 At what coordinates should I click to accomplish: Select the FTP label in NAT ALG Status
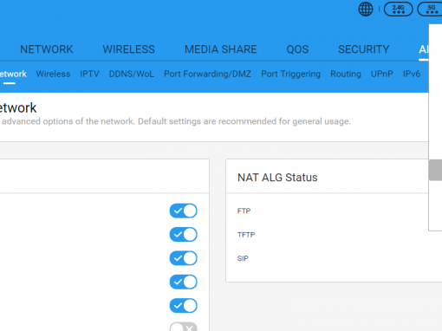244,211
